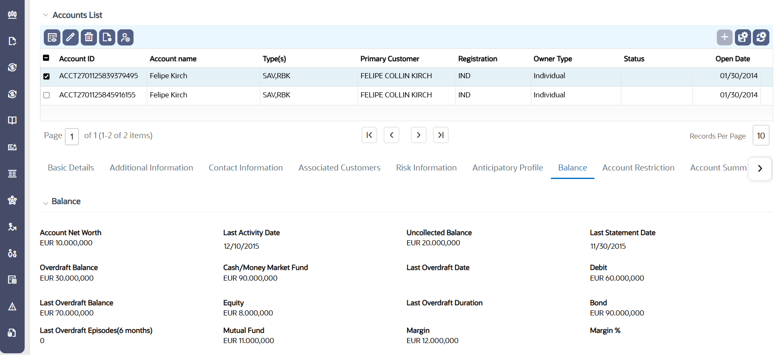
Task: Open Contact Information tab
Action: [x=246, y=168]
